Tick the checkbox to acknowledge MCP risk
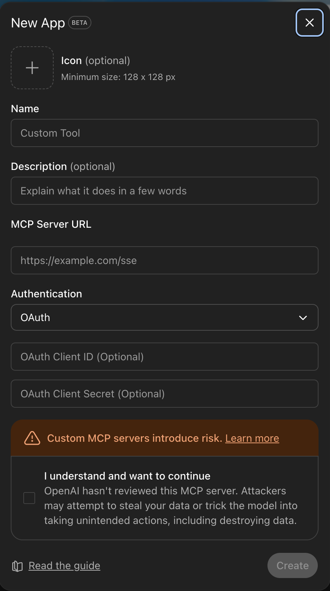The image size is (330, 591). (29, 498)
